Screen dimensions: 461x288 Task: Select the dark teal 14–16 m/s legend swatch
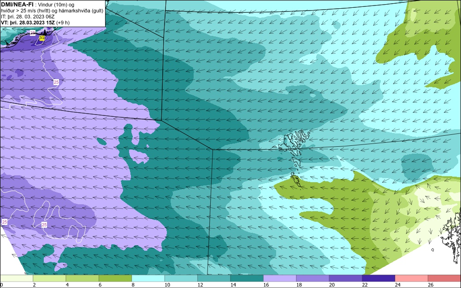247,278
